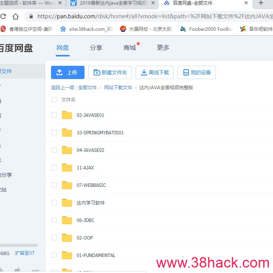The image size is (273, 273).
Task: Go to 全部文件 breadcrumb
Action: pyautogui.click(x=87, y=87)
